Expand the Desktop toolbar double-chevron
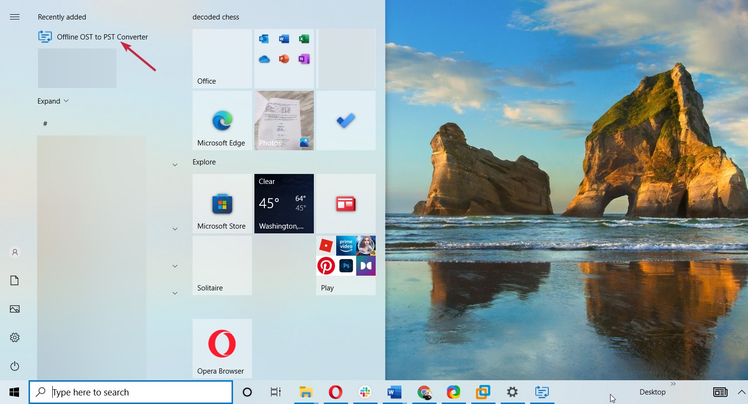Screen dimensions: 748x404 point(673,384)
